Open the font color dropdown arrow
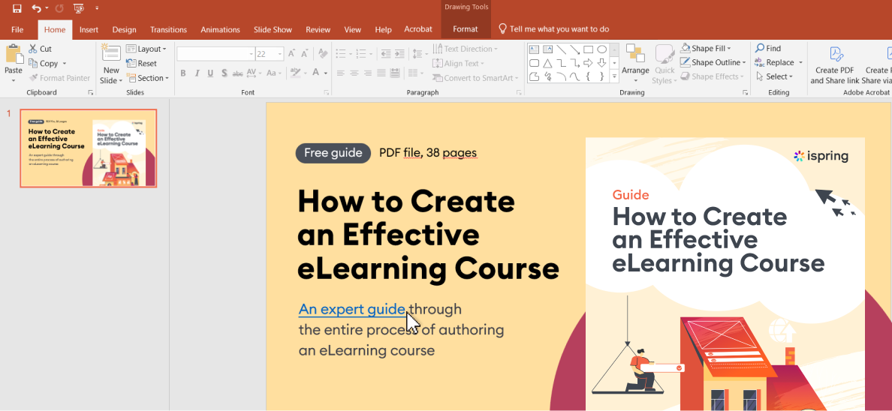This screenshot has height=411, width=892. coord(326,73)
